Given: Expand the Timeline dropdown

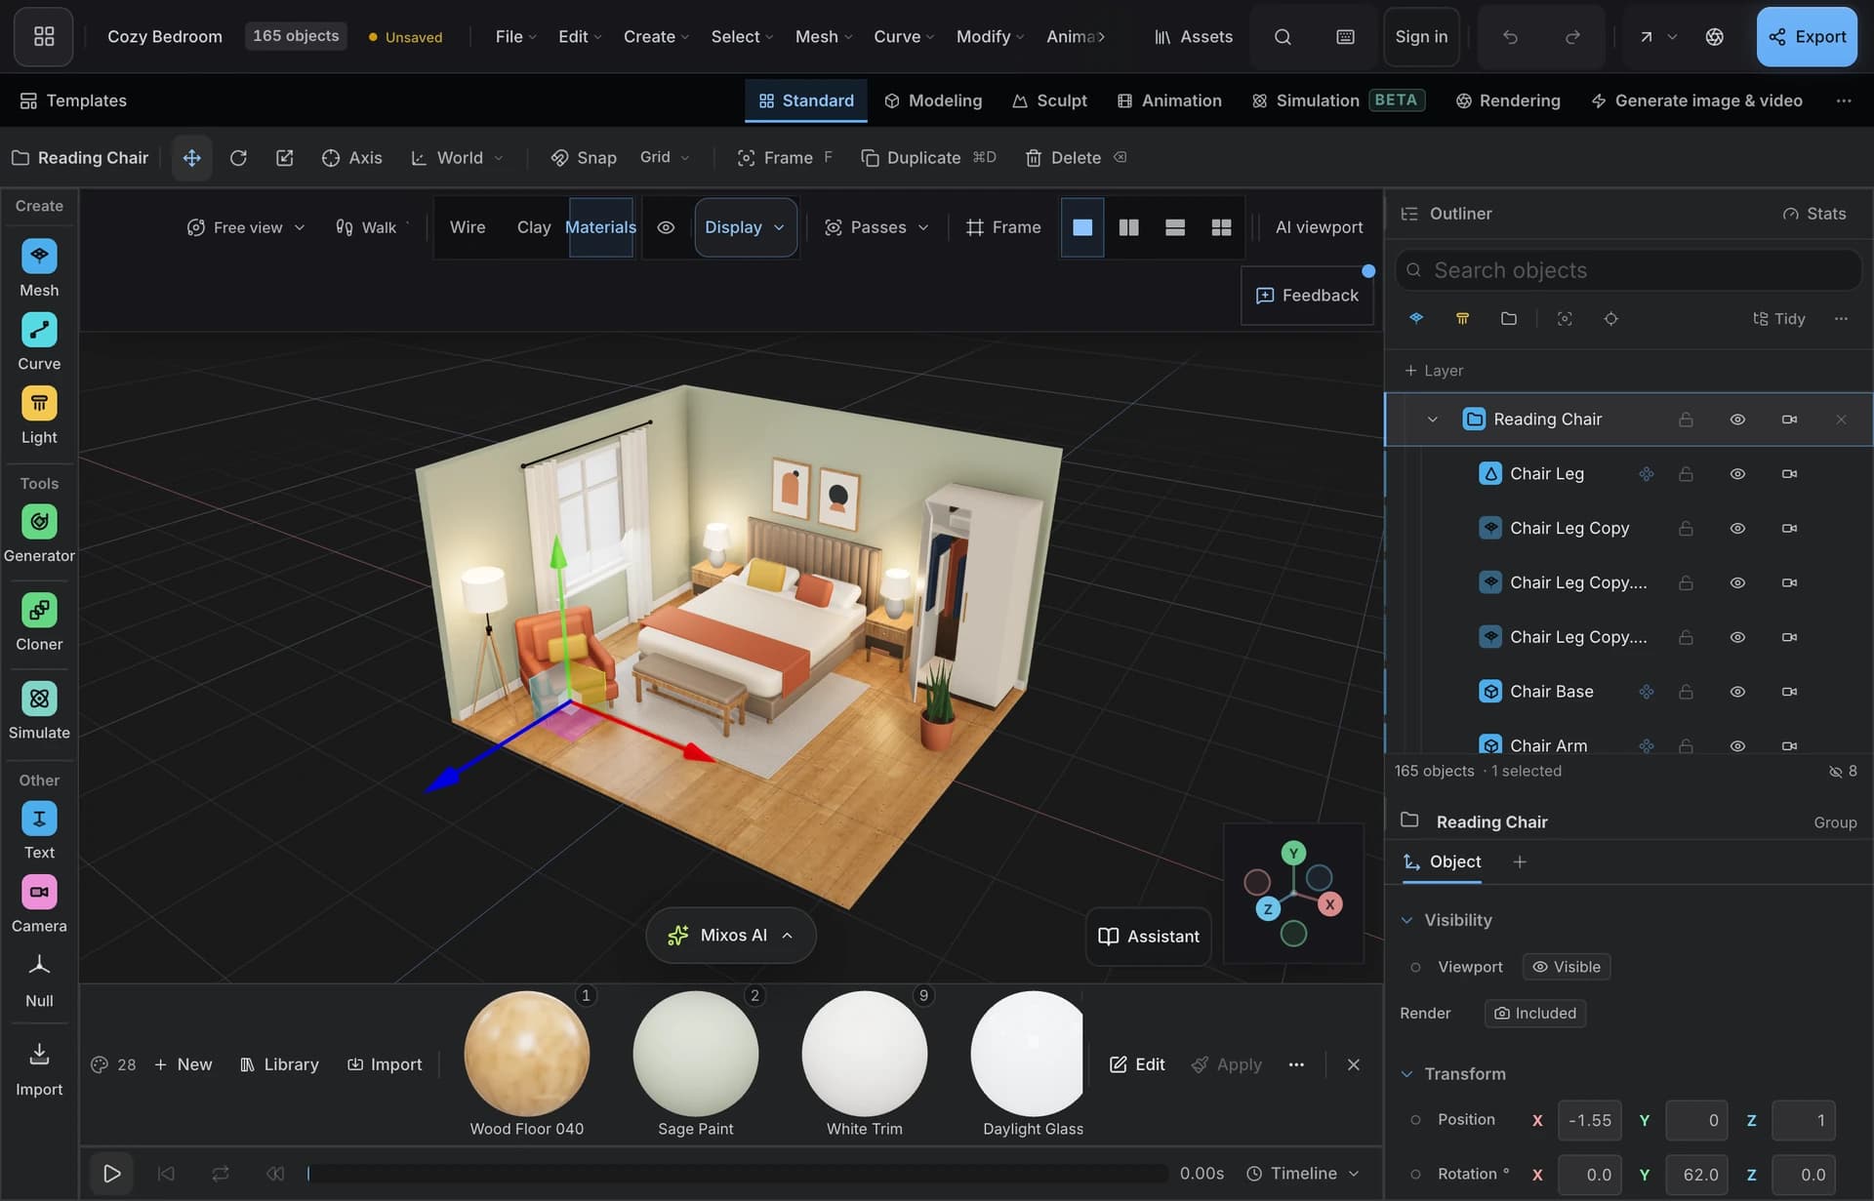Looking at the screenshot, I should [x=1303, y=1174].
